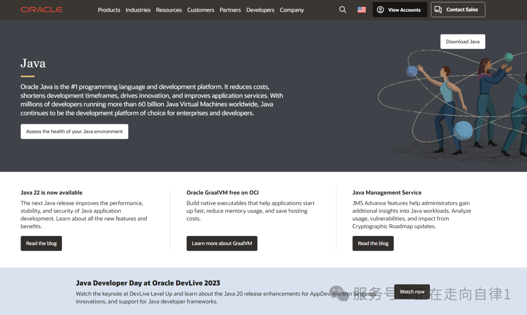
Task: Click the Java Developer Day headline
Action: [x=148, y=283]
